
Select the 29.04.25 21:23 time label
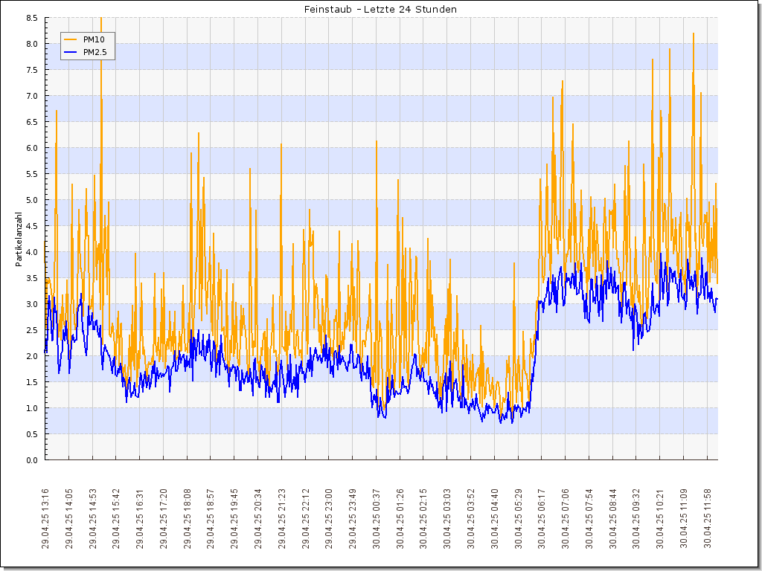(x=282, y=518)
